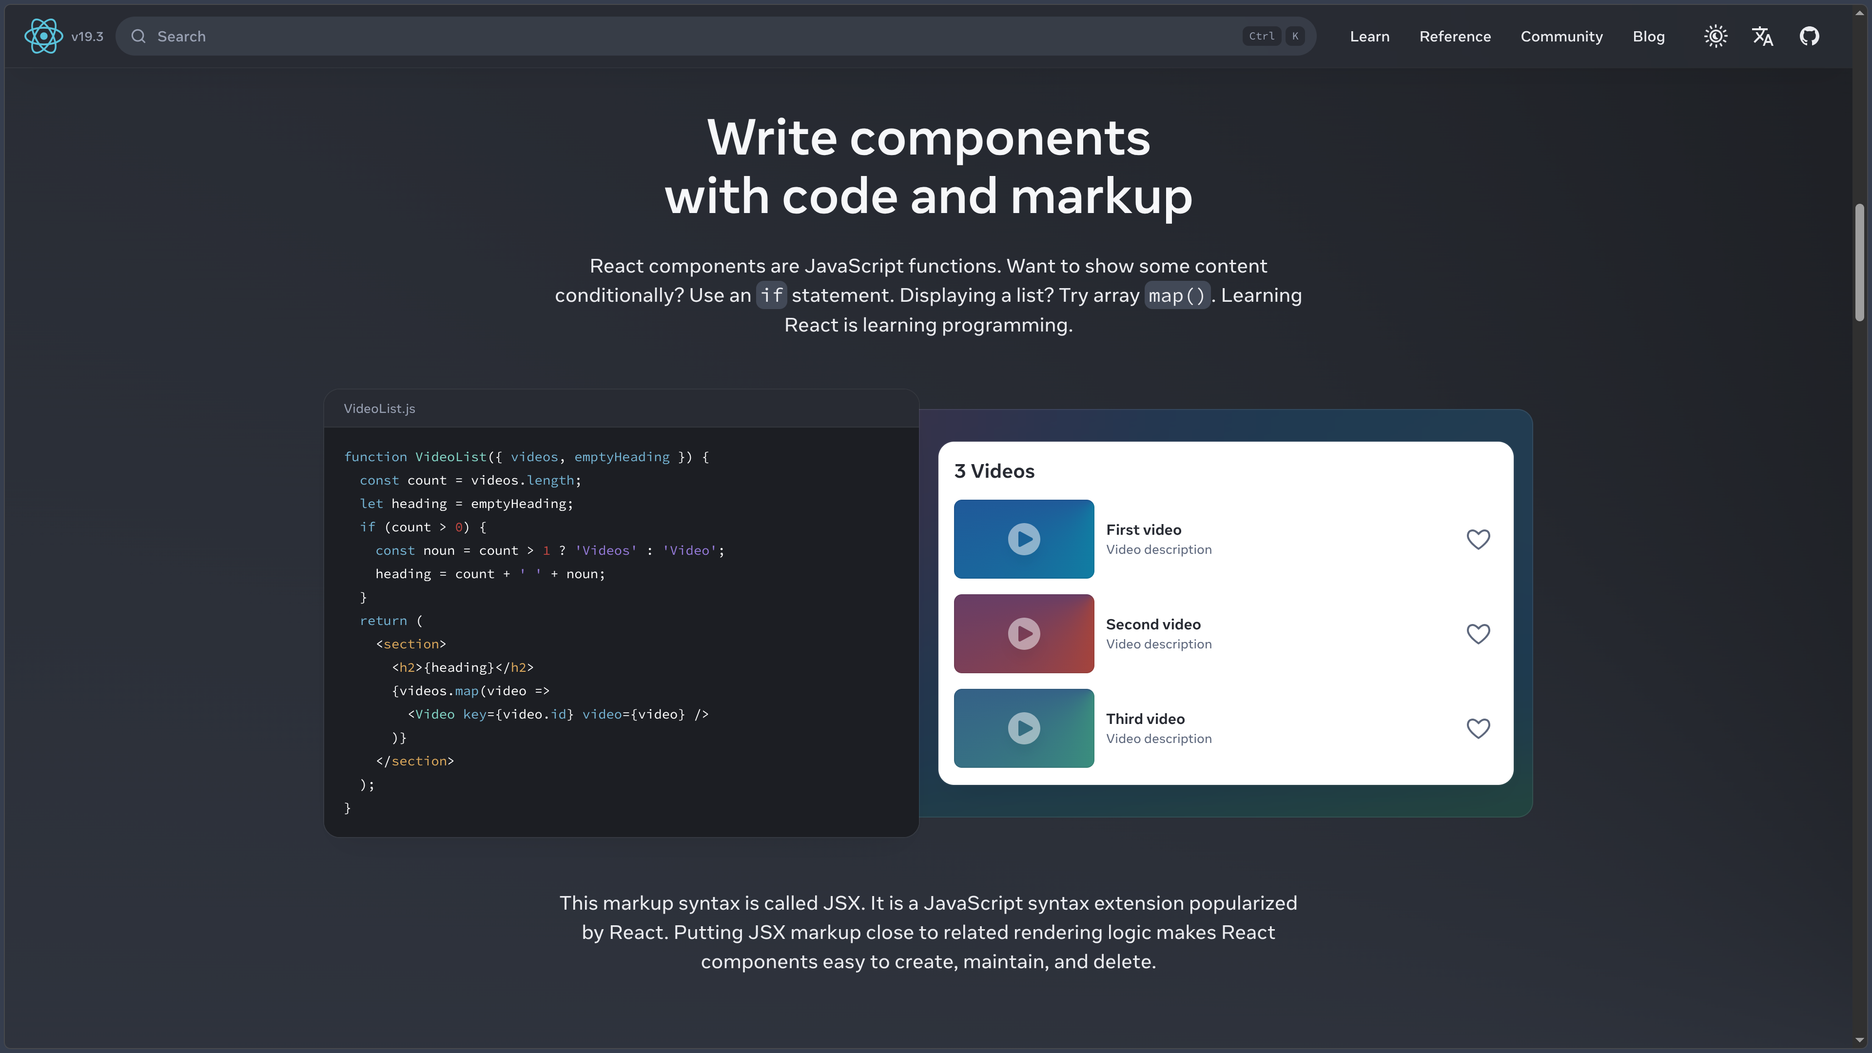
Task: Like the First video heart icon
Action: point(1478,539)
